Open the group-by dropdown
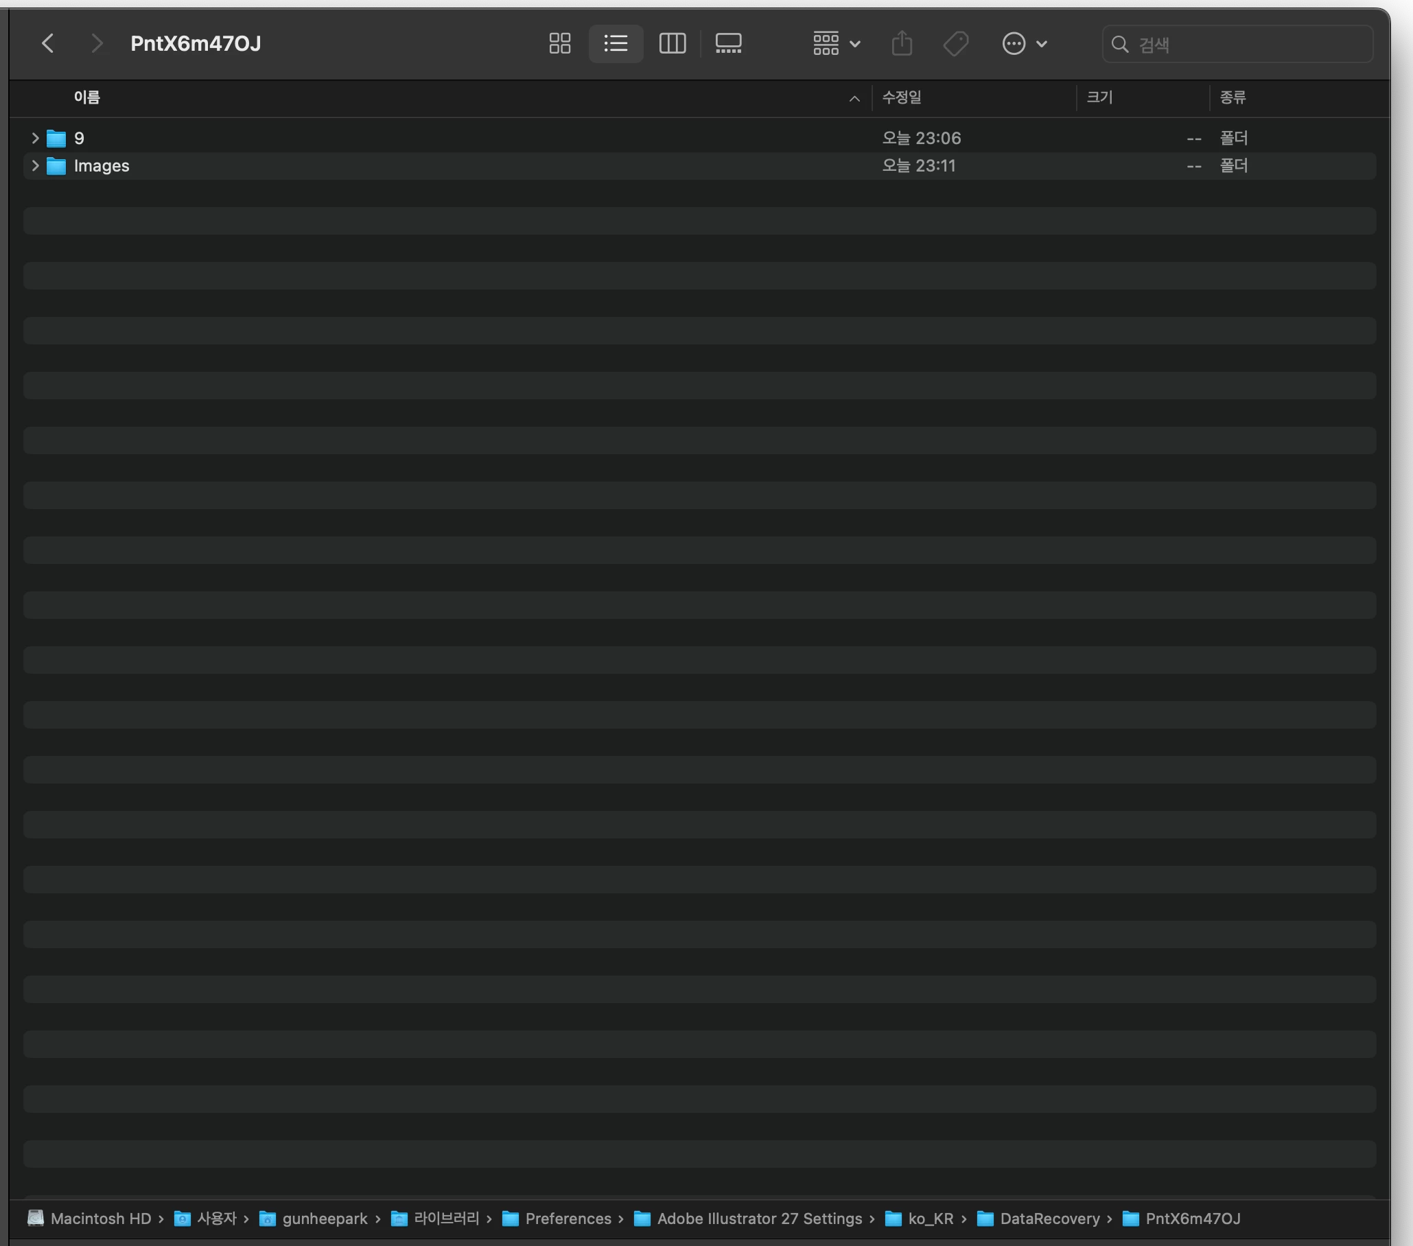Screen dimensions: 1413x1246 pos(836,43)
